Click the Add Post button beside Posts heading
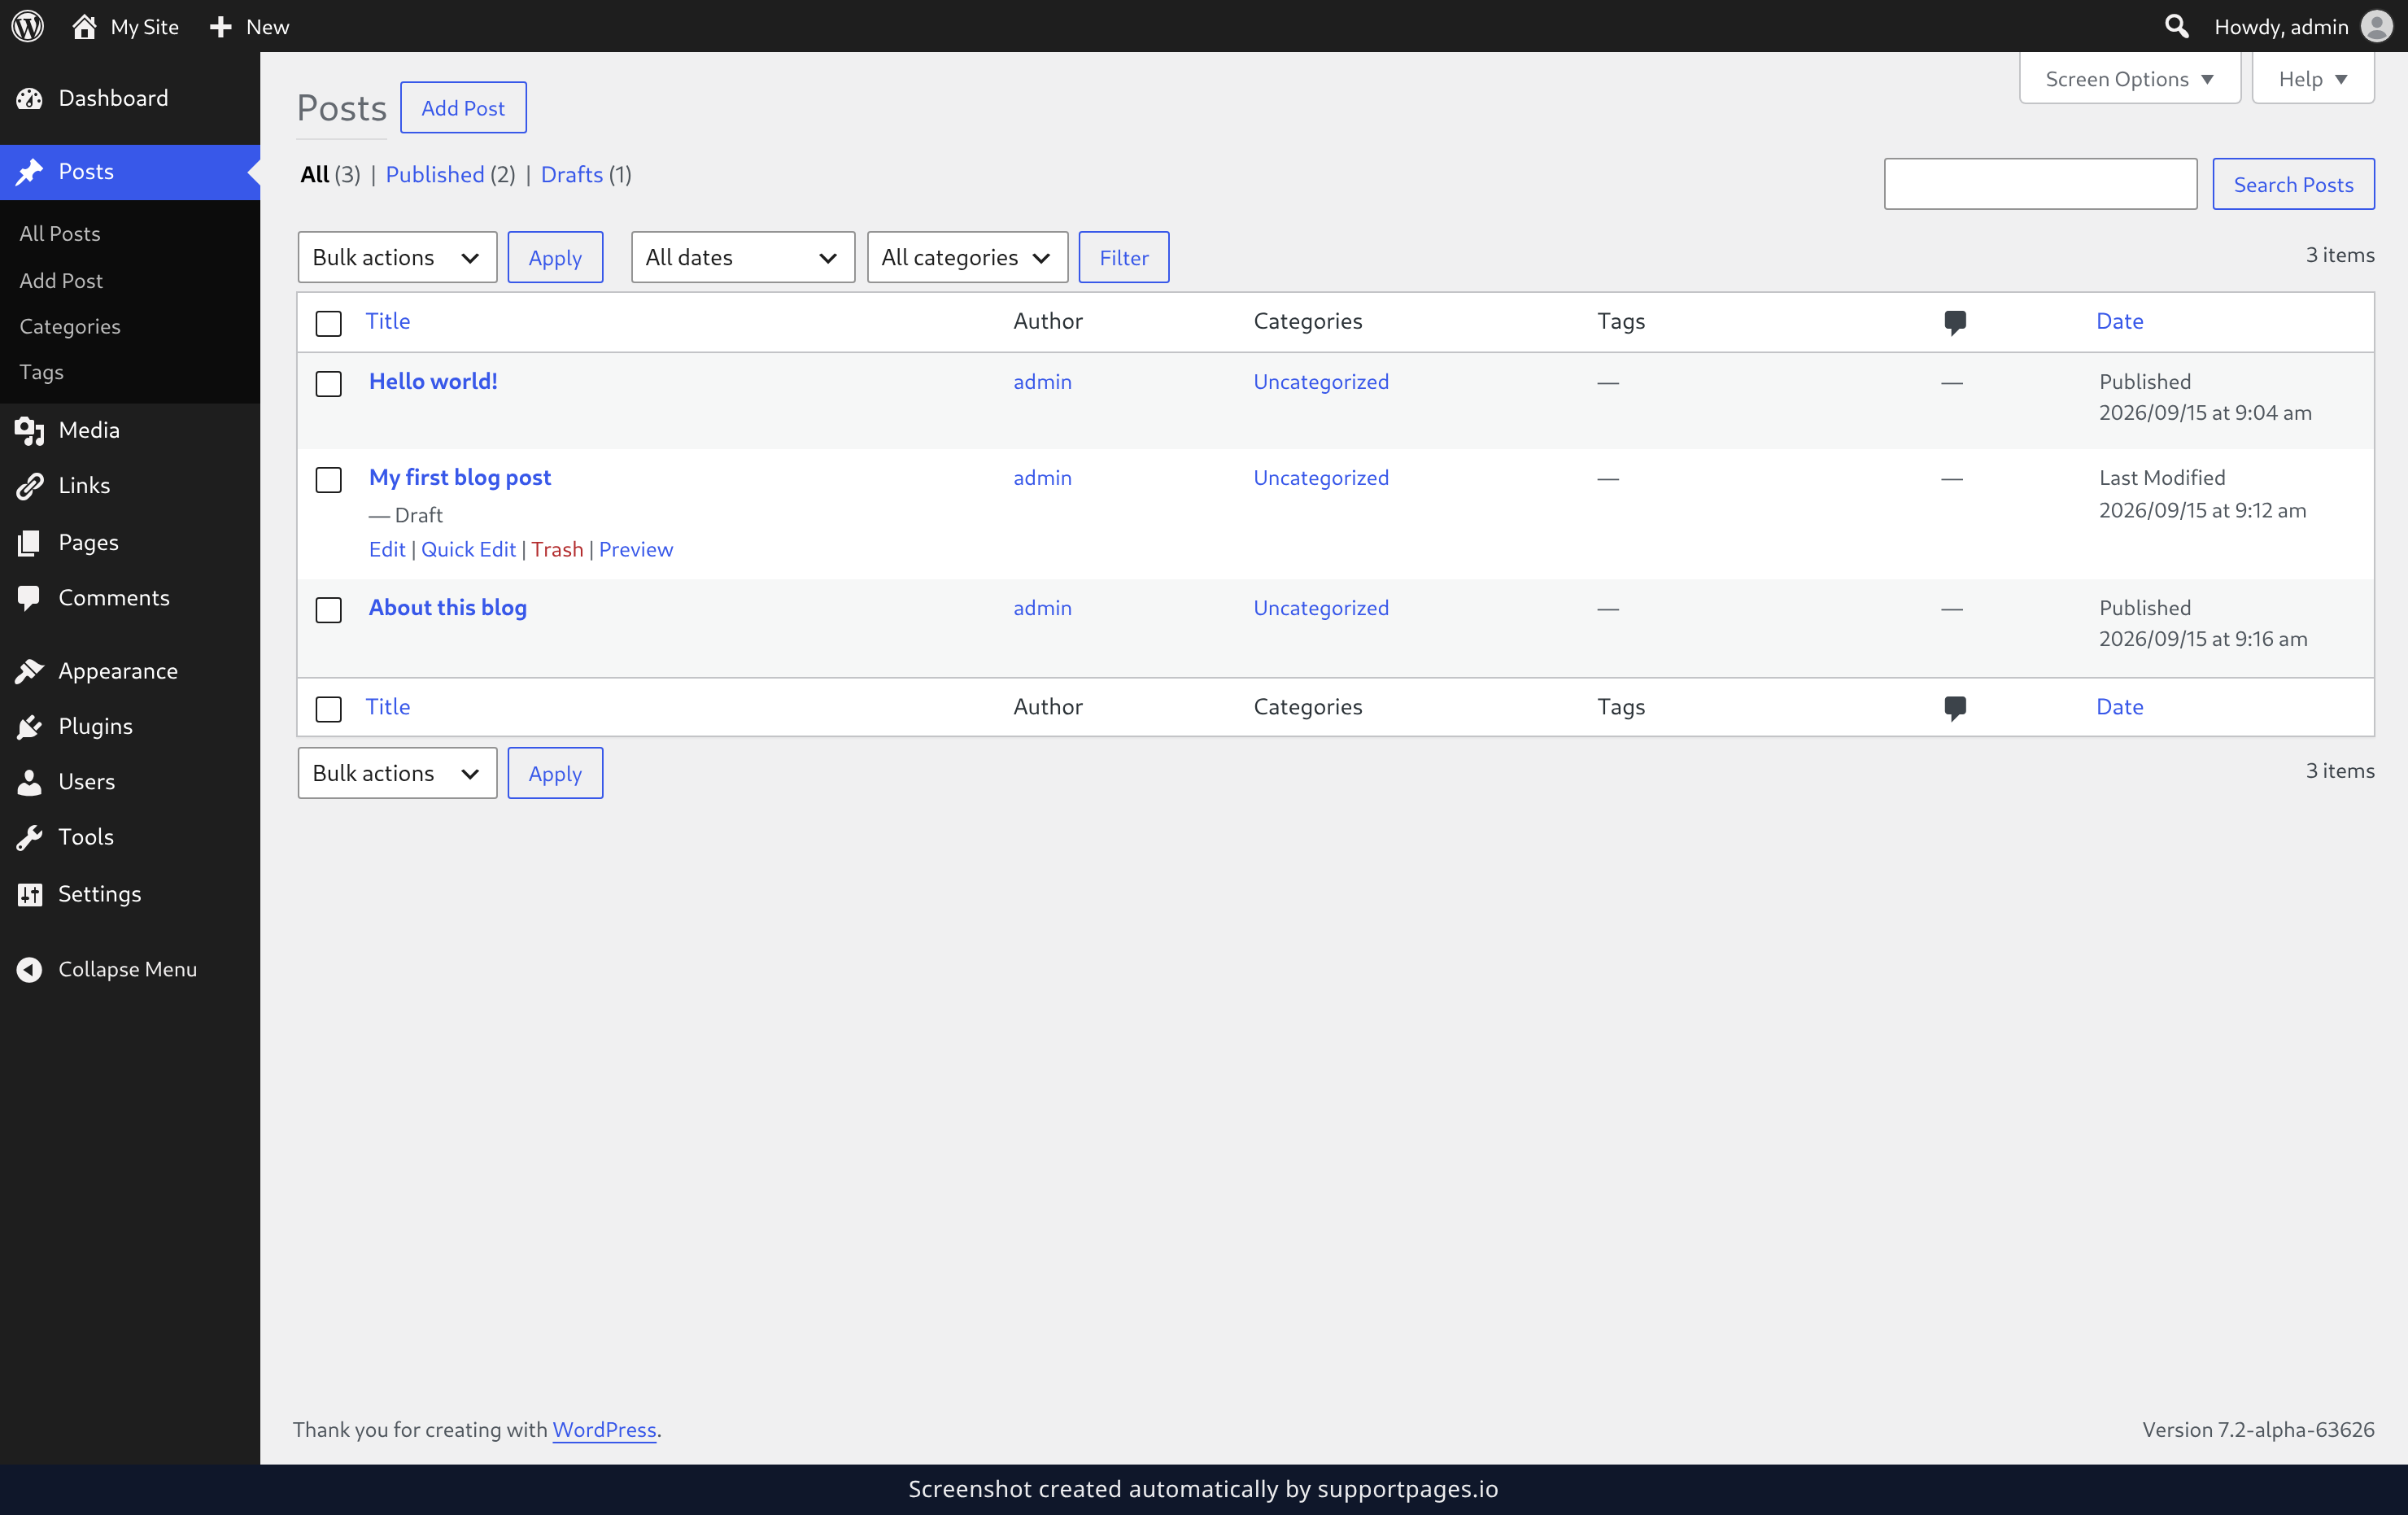 coord(463,107)
